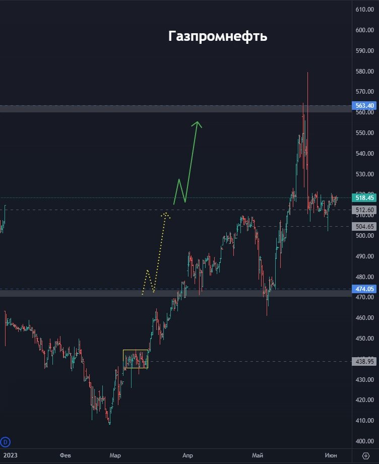Click the Май month label
Viewport: 379px width, 464px height.
[x=258, y=455]
